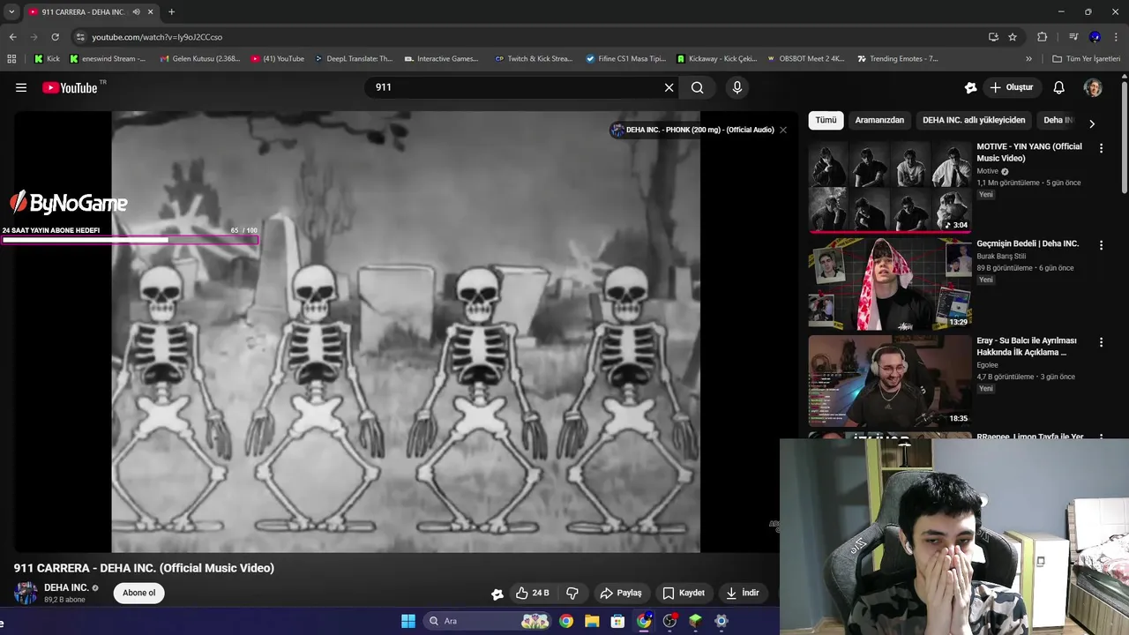Start voice search with microphone icon

737,87
